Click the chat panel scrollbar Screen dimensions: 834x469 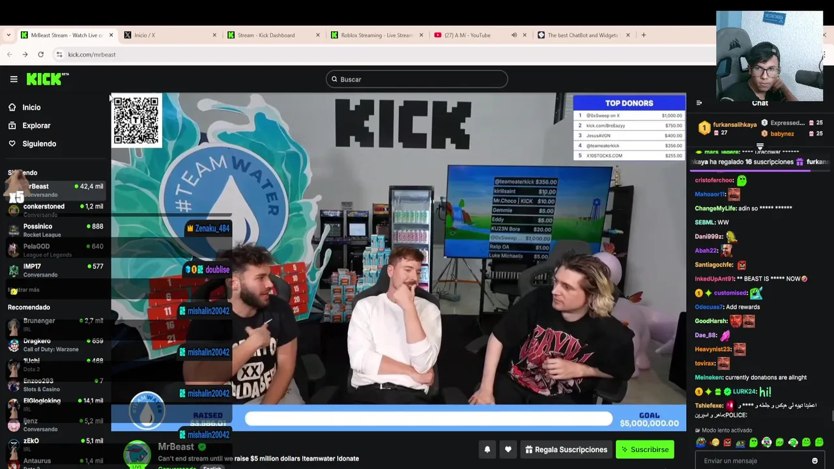[x=831, y=417]
